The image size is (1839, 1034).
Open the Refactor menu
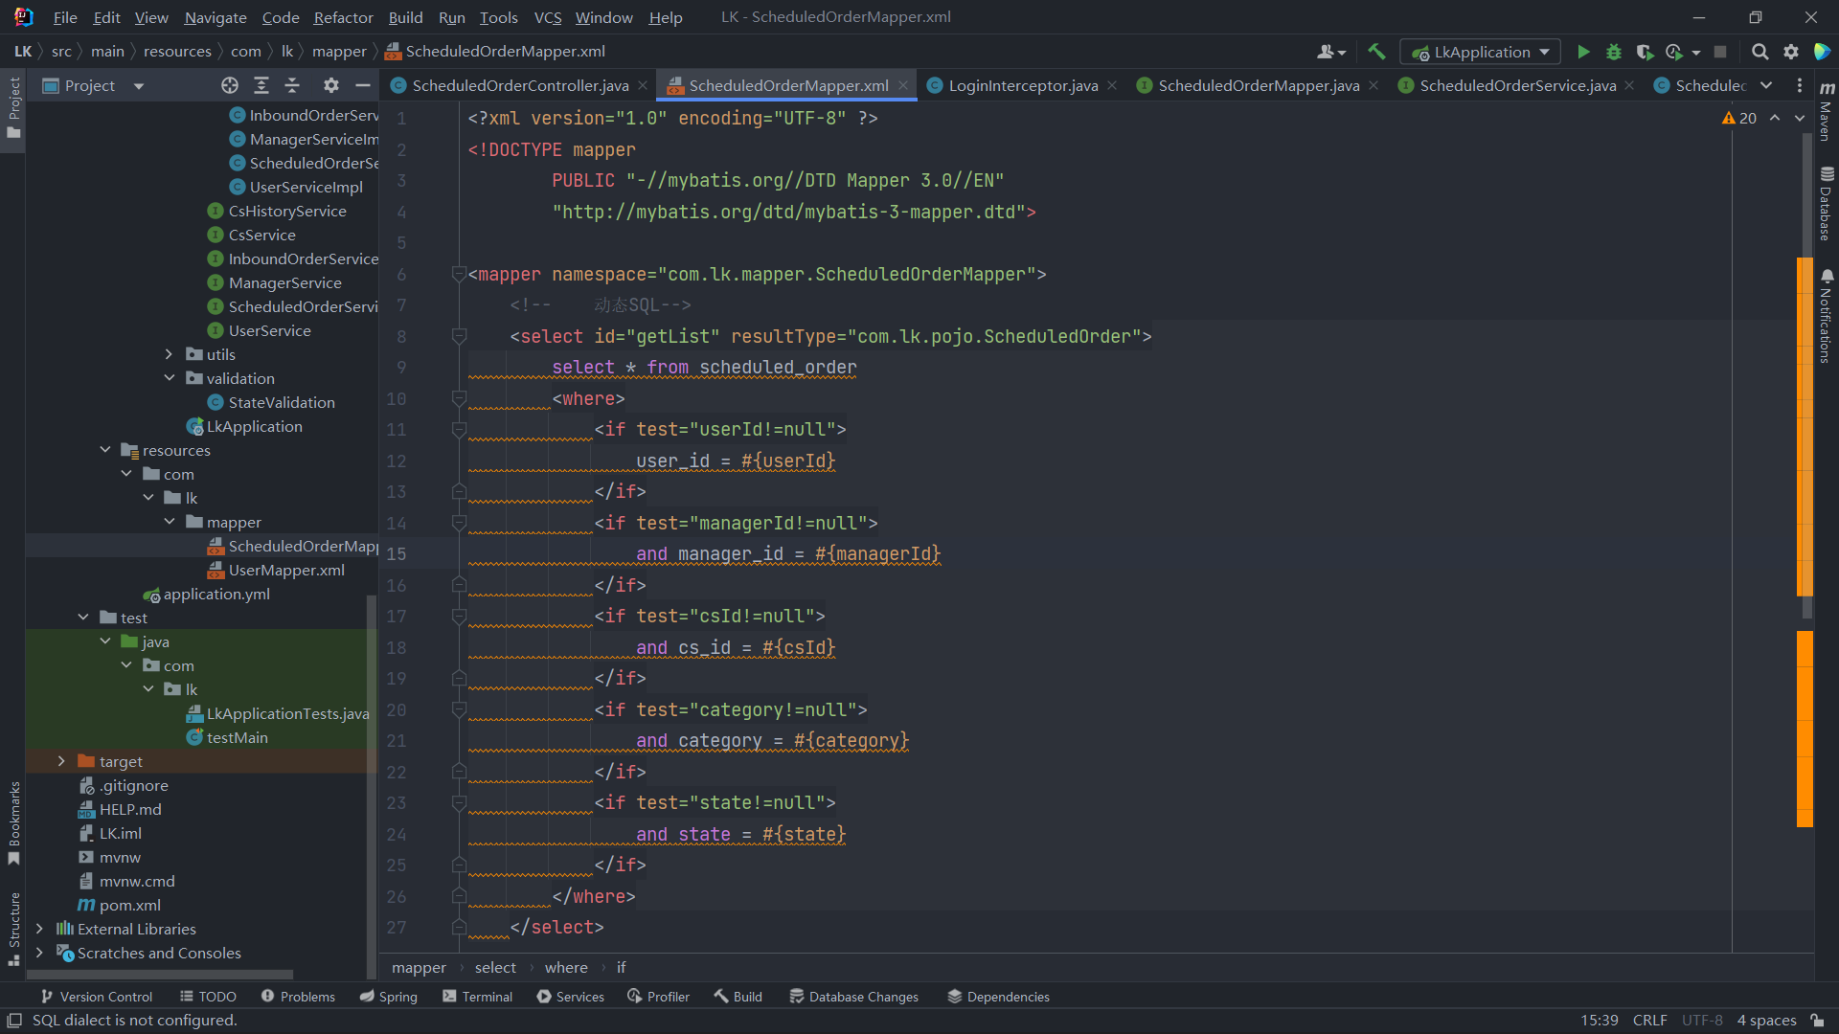click(343, 17)
